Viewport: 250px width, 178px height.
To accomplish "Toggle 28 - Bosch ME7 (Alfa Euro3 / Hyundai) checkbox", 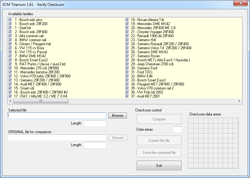I will tap(127, 60).
